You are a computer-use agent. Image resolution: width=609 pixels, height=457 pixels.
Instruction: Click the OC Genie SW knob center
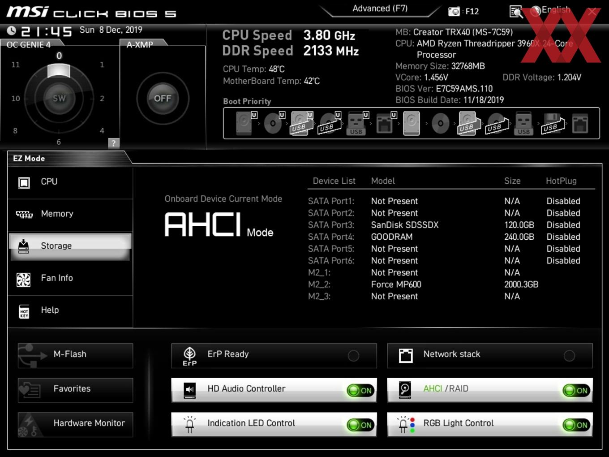59,98
